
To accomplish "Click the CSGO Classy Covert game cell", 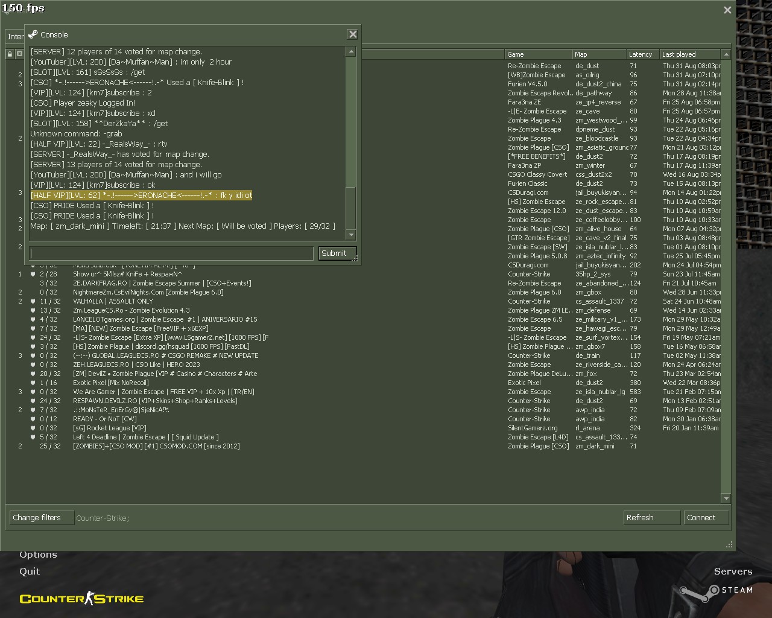I will (537, 174).
